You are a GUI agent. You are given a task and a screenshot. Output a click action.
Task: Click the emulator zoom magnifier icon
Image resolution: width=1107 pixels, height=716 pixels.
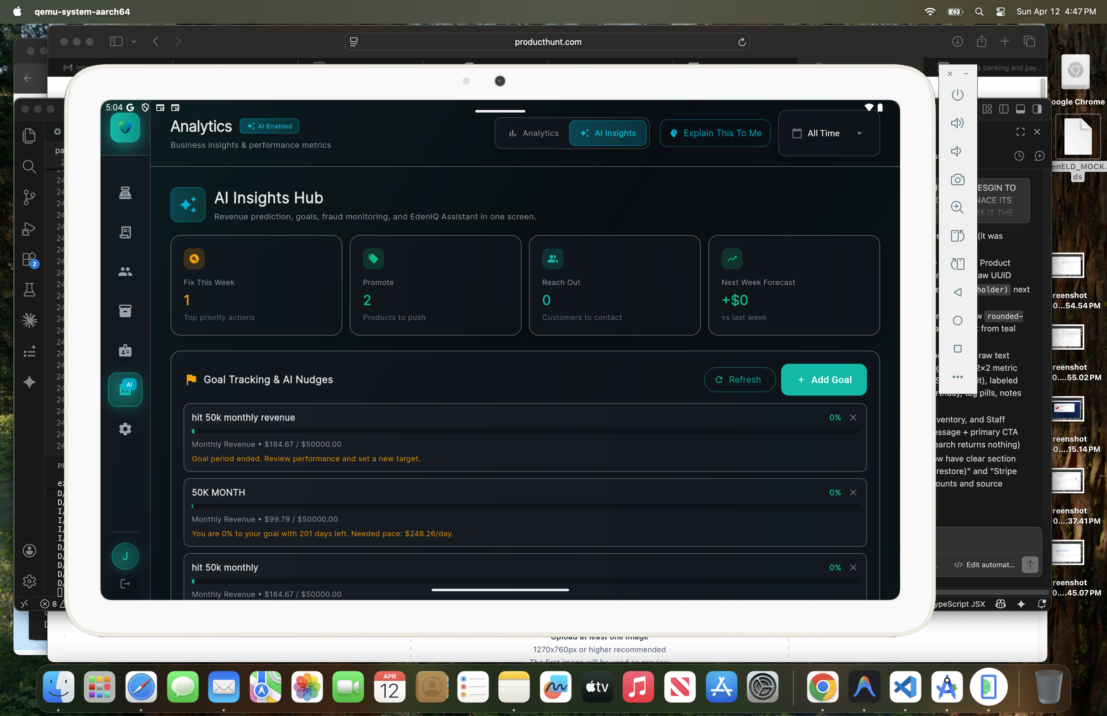point(957,207)
